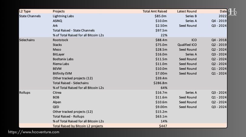
Task: Click the Bodtanix Labs project cell
Action: click(x=63, y=59)
